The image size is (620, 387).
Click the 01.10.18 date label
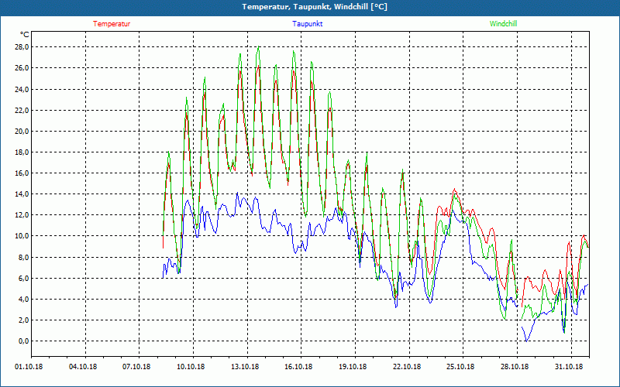29,367
